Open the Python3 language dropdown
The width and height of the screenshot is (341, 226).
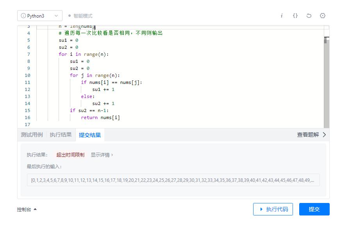[x=40, y=16]
